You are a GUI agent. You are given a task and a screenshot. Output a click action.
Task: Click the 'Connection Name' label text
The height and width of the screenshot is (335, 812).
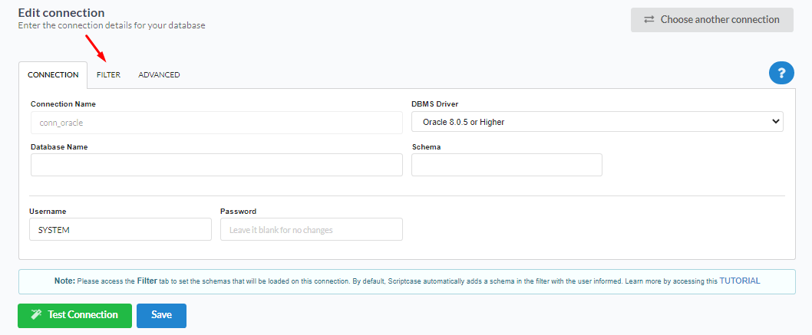[x=63, y=104]
